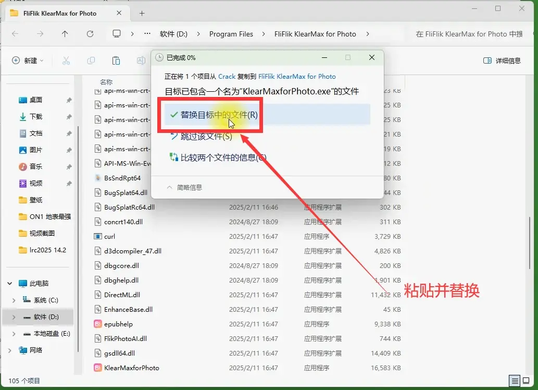
Task: Select the FlikPhotoAI.dll file
Action: tap(125, 338)
